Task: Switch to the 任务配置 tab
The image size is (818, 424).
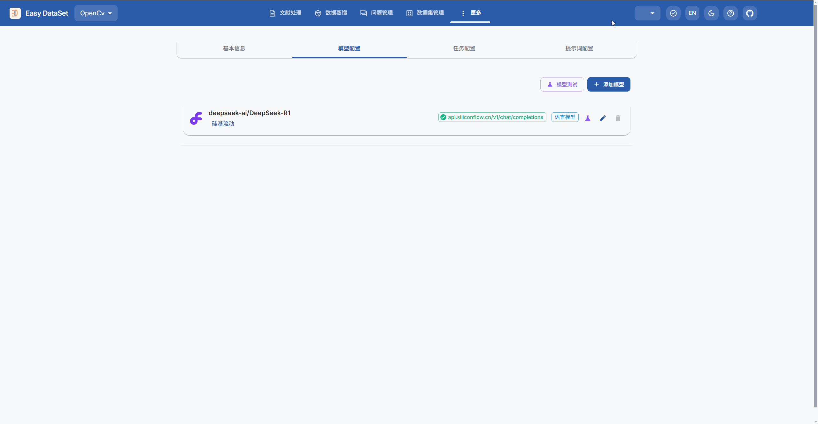Action: point(464,48)
